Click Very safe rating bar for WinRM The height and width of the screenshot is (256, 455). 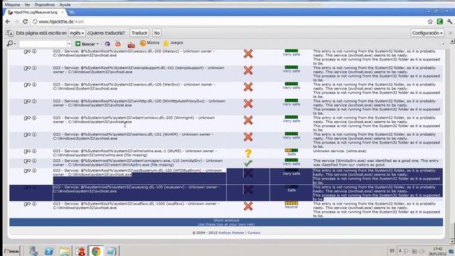coord(291,134)
